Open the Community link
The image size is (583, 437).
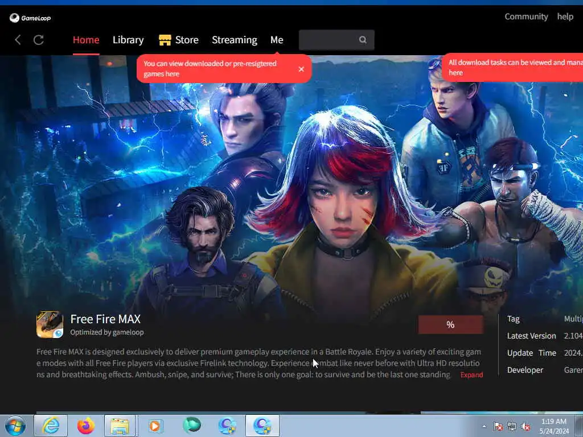526,17
